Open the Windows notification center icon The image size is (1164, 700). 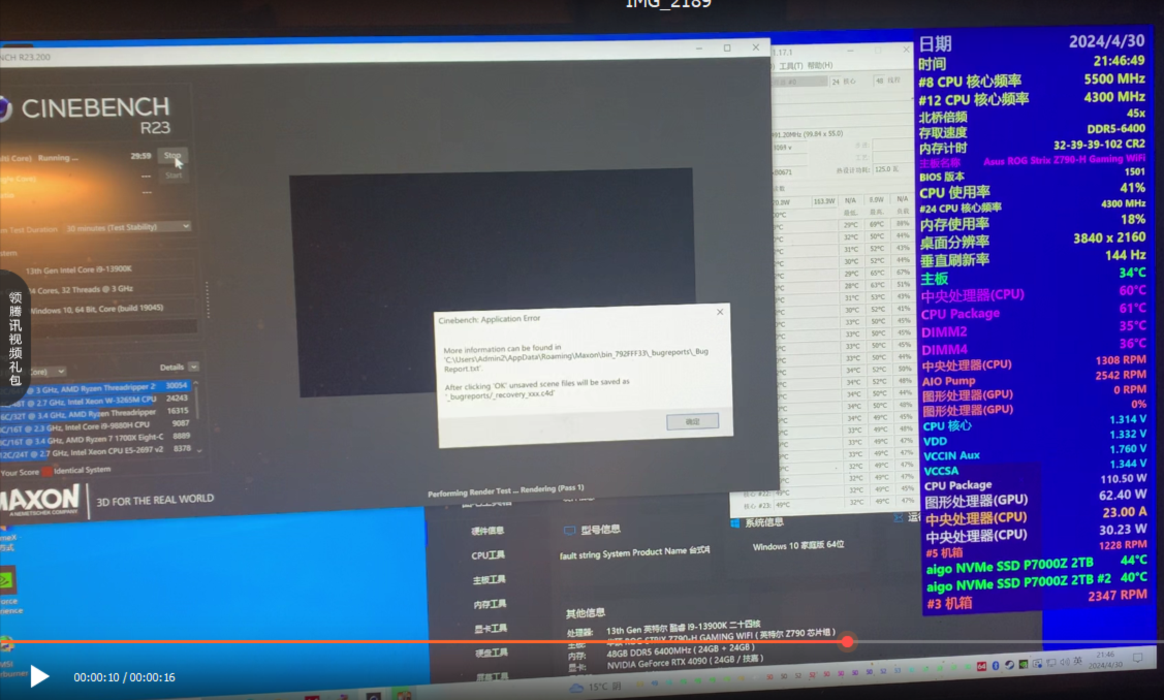tap(1138, 657)
